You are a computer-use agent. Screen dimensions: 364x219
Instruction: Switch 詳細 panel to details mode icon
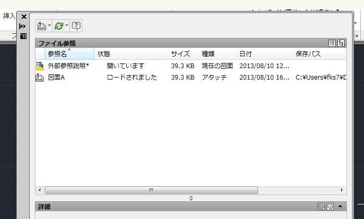pyautogui.click(x=321, y=207)
